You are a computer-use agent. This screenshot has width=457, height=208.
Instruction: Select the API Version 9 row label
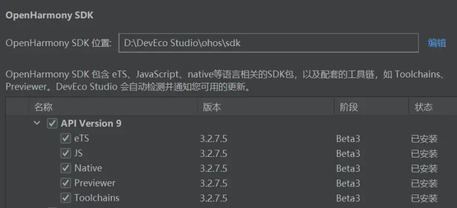[91, 123]
